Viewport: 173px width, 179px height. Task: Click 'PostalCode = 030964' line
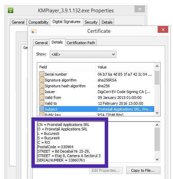coord(56,147)
